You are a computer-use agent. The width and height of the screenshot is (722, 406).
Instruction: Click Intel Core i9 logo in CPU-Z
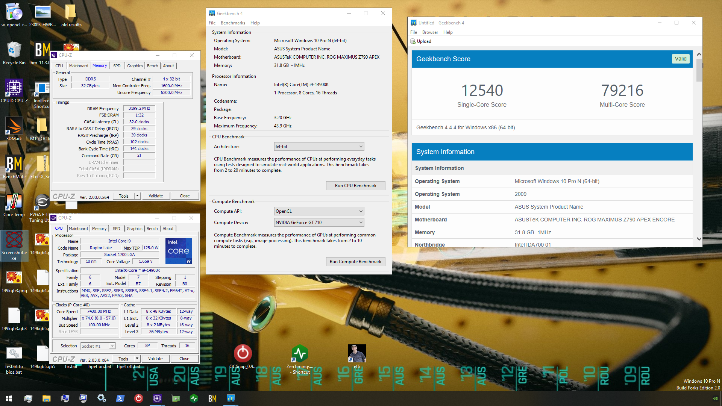point(179,251)
